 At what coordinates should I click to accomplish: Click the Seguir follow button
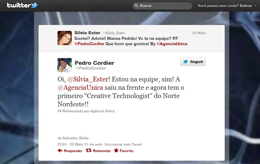(193, 61)
